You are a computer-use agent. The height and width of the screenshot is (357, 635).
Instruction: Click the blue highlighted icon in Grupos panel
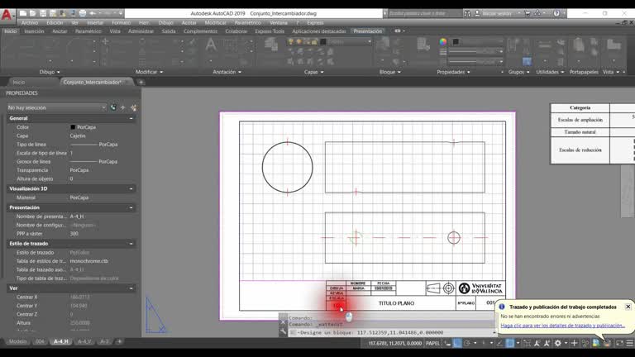click(x=527, y=61)
